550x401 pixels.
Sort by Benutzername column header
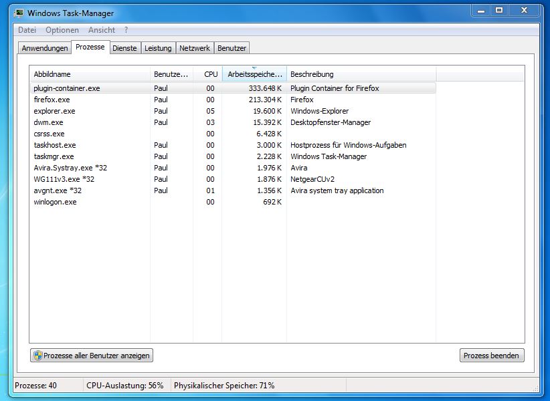pos(171,74)
